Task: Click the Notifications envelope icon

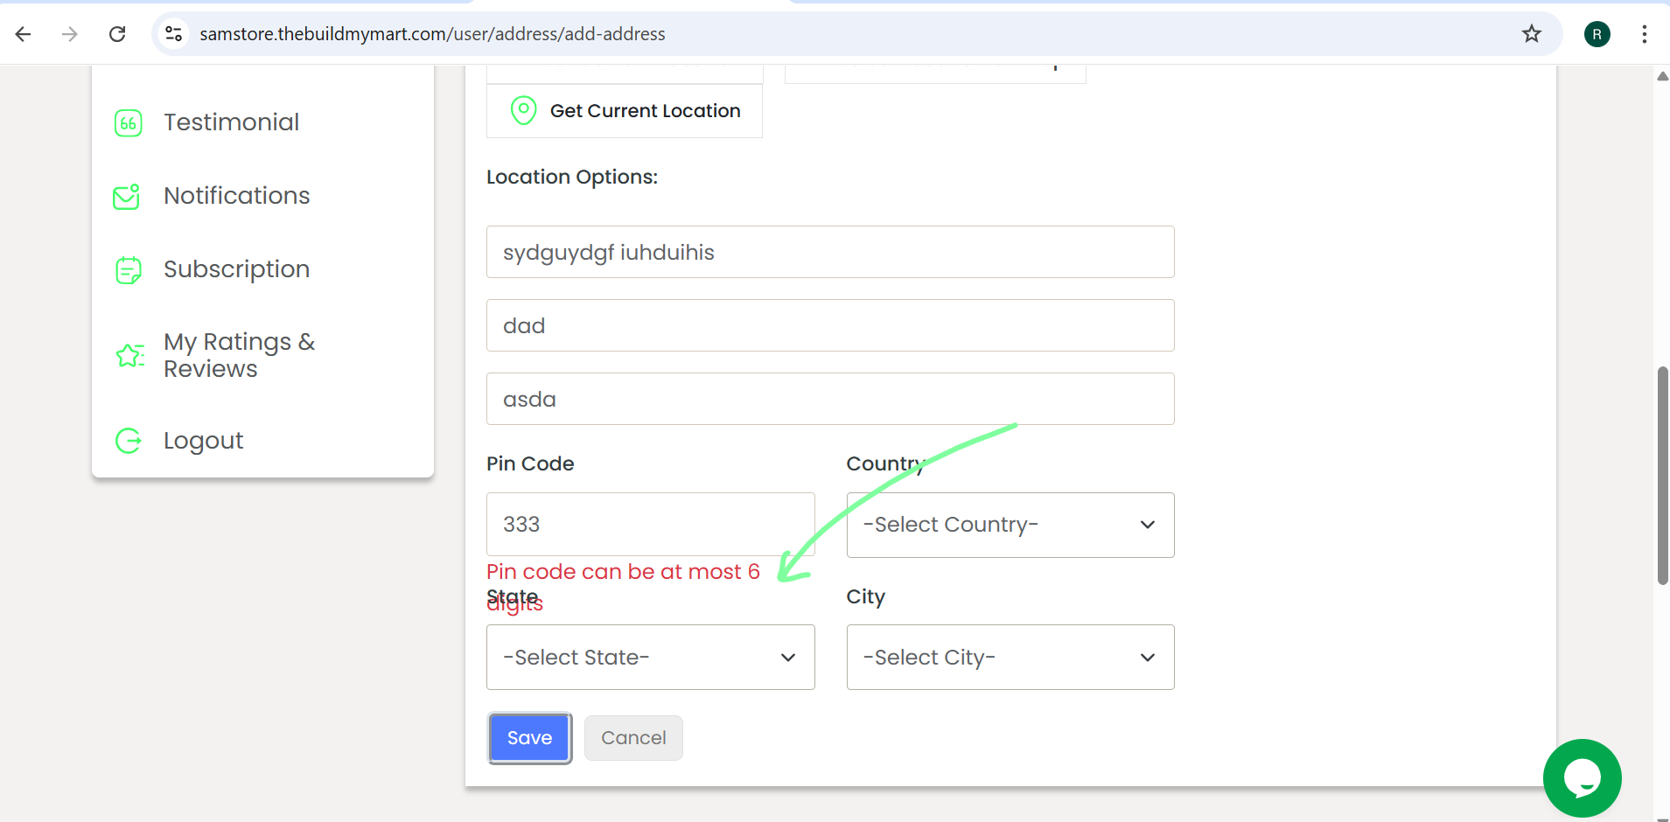Action: (x=127, y=197)
